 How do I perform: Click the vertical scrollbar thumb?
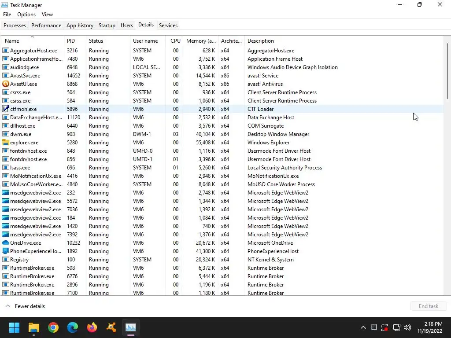coord(447,71)
